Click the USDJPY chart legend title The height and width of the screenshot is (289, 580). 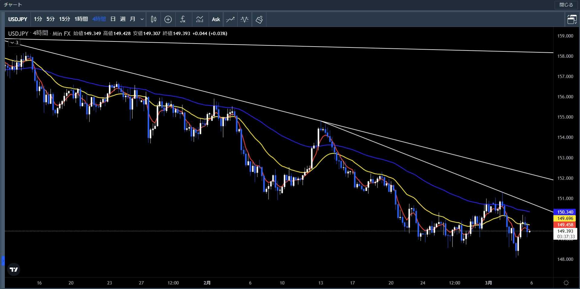pyautogui.click(x=18, y=34)
